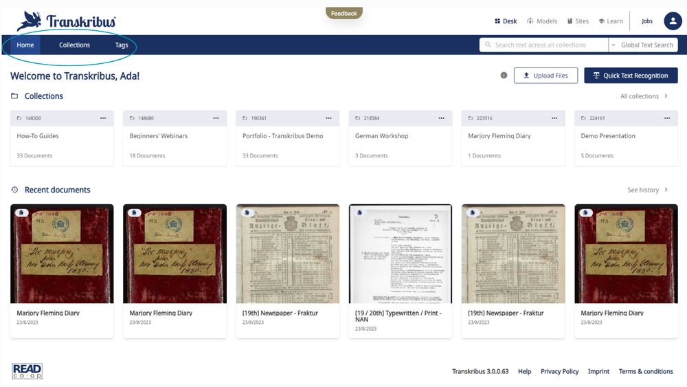Open three-dot menu on How-To Guides collection
Screen dimensions: 687x387
(103, 118)
